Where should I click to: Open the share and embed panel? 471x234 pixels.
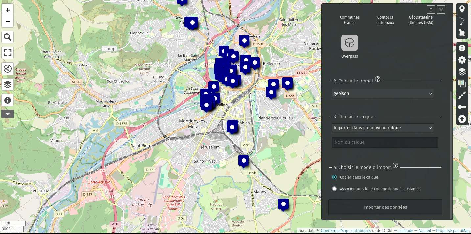[x=8, y=69]
